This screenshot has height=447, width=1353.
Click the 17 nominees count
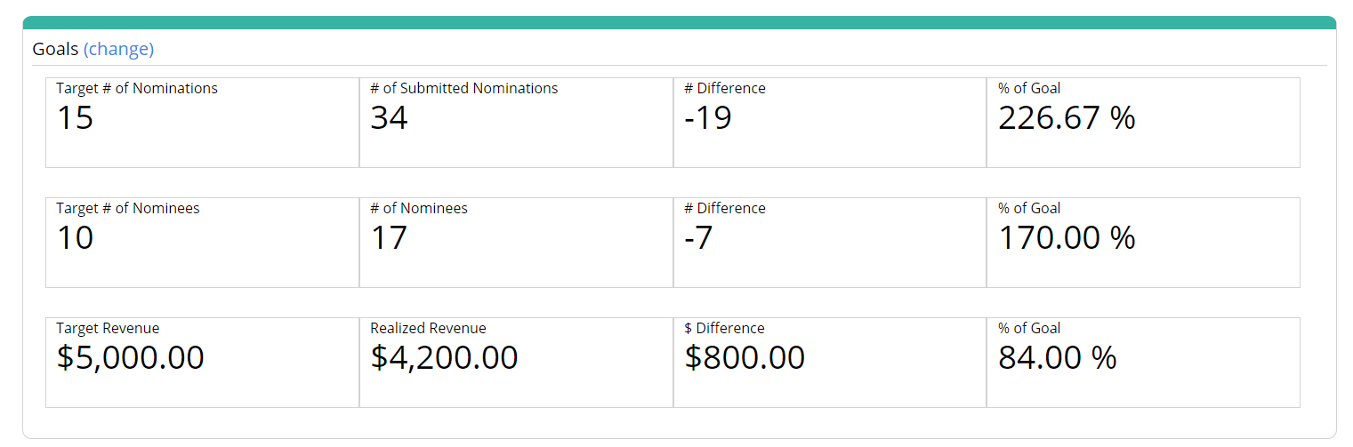389,238
